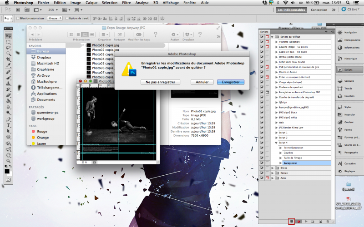364x227 pixels.
Task: Enable Sélection automatique checkbox
Action: [x=18, y=18]
